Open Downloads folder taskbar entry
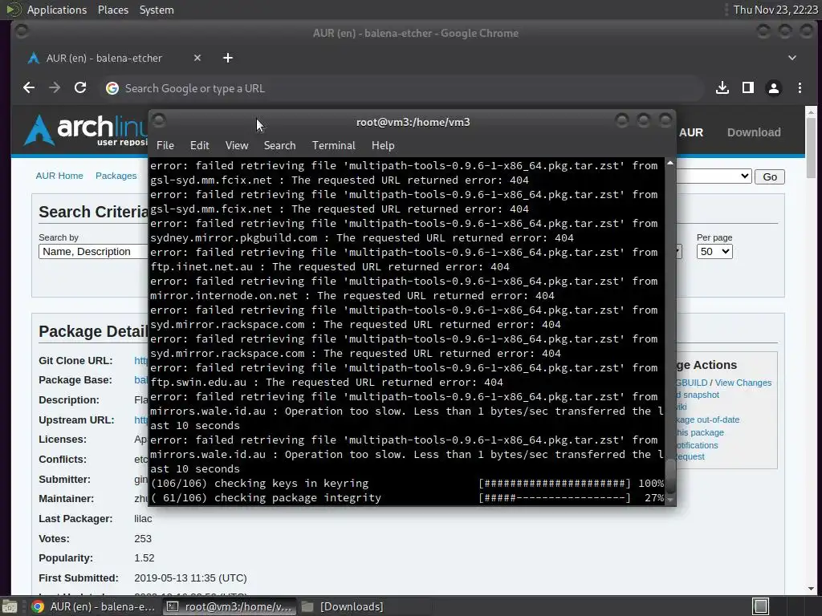 342,606
